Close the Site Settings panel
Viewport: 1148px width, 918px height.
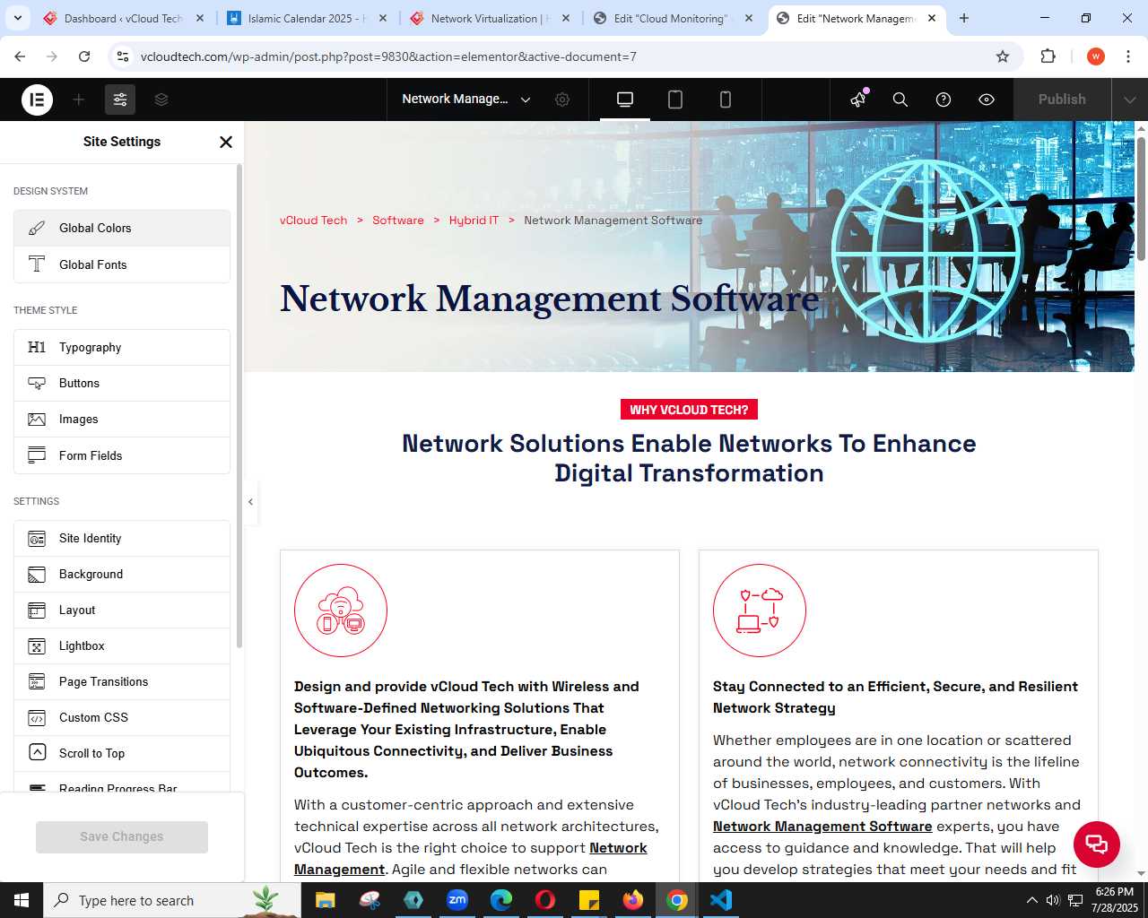tap(226, 142)
